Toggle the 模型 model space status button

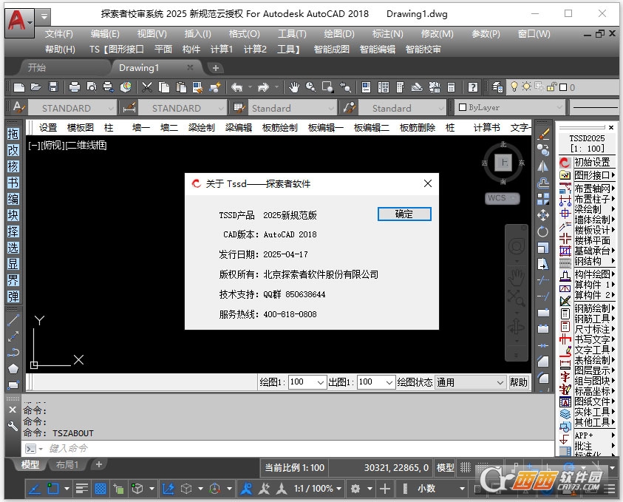(x=445, y=468)
